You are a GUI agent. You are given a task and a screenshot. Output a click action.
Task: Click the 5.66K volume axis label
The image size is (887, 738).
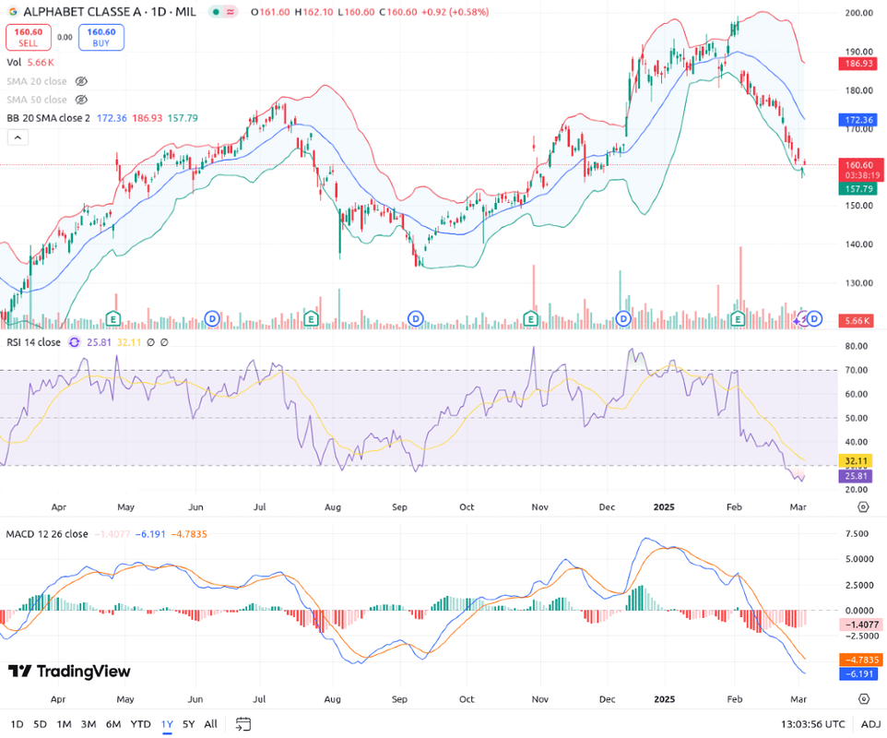coord(857,321)
